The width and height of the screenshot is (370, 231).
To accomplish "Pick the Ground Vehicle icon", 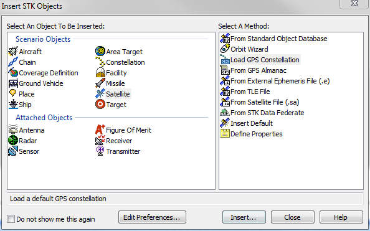I will (x=13, y=83).
